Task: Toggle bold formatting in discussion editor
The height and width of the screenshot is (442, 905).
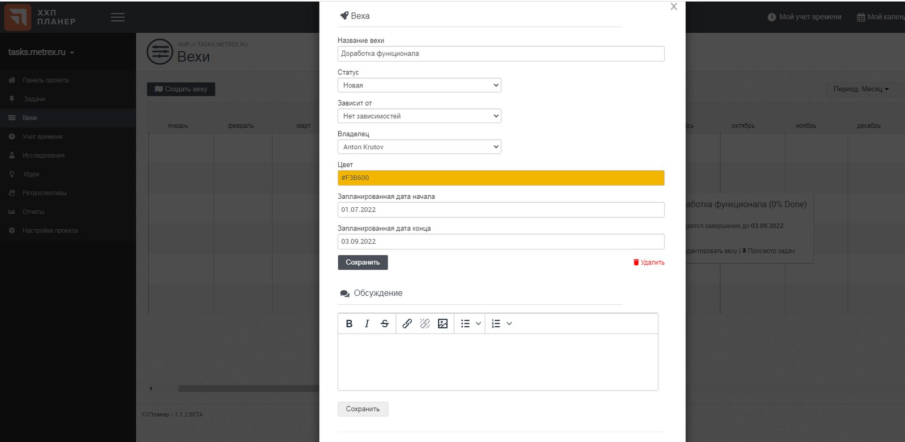Action: tap(349, 323)
